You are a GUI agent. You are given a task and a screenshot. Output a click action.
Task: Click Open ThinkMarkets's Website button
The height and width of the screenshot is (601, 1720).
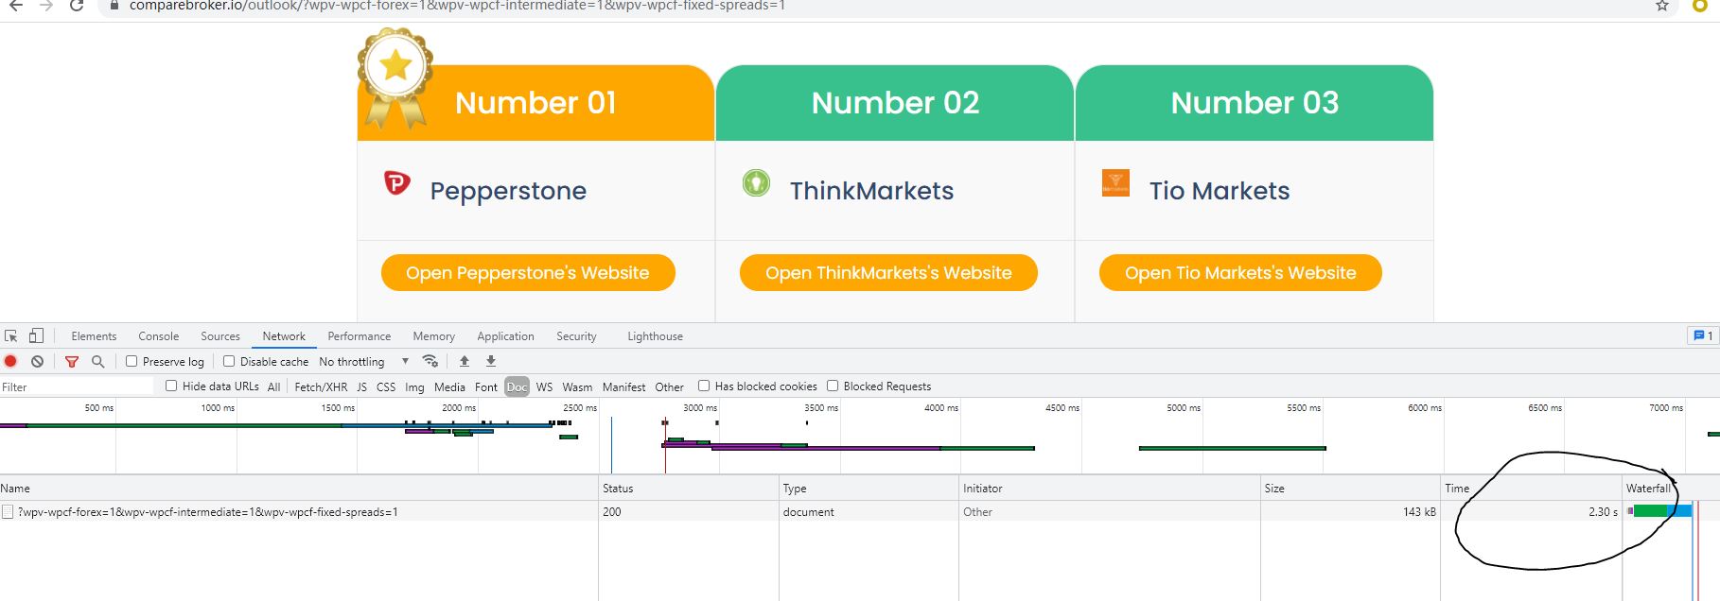pos(888,272)
